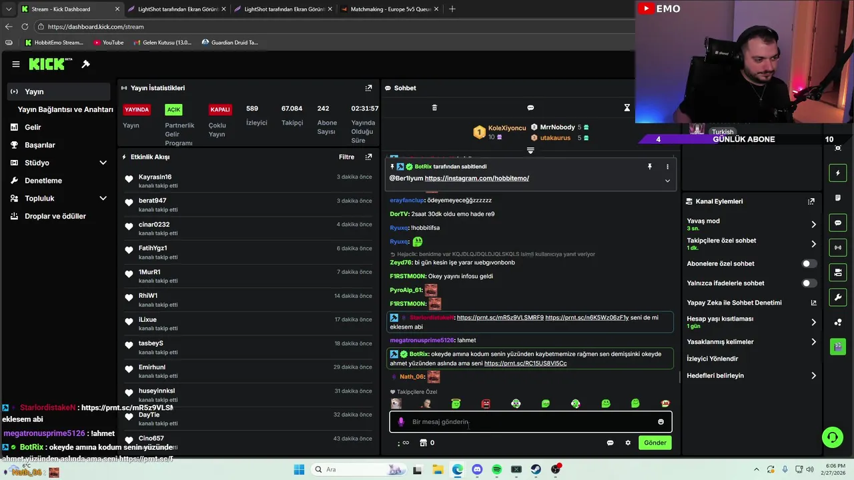Image resolution: width=854 pixels, height=480 pixels.
Task: Click the shop icon with count 0
Action: coord(423,443)
